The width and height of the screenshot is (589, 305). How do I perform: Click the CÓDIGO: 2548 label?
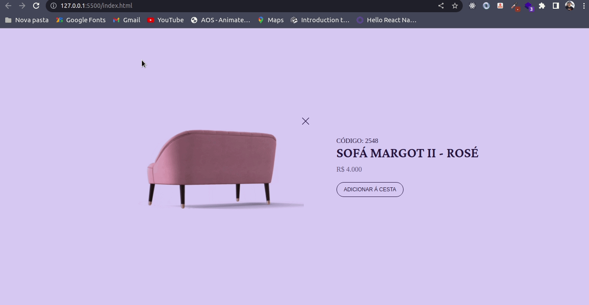(x=357, y=141)
